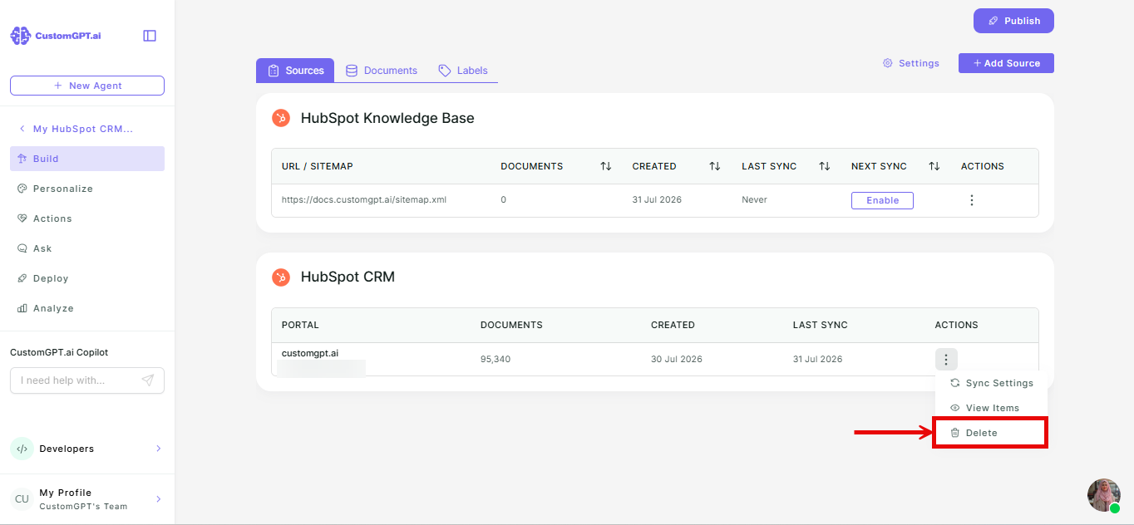Image resolution: width=1134 pixels, height=525 pixels.
Task: Click the URL / SITEMAP column header
Action: pos(318,166)
